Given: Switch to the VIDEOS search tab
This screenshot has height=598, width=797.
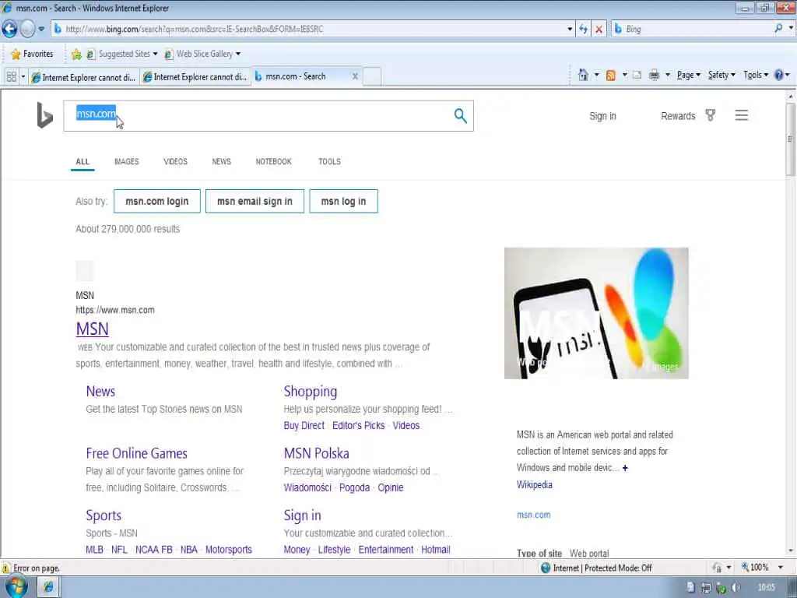Looking at the screenshot, I should coord(175,162).
